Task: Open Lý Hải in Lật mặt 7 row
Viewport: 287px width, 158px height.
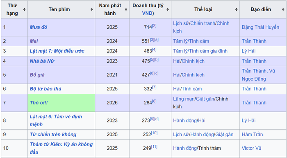Action: (x=248, y=51)
